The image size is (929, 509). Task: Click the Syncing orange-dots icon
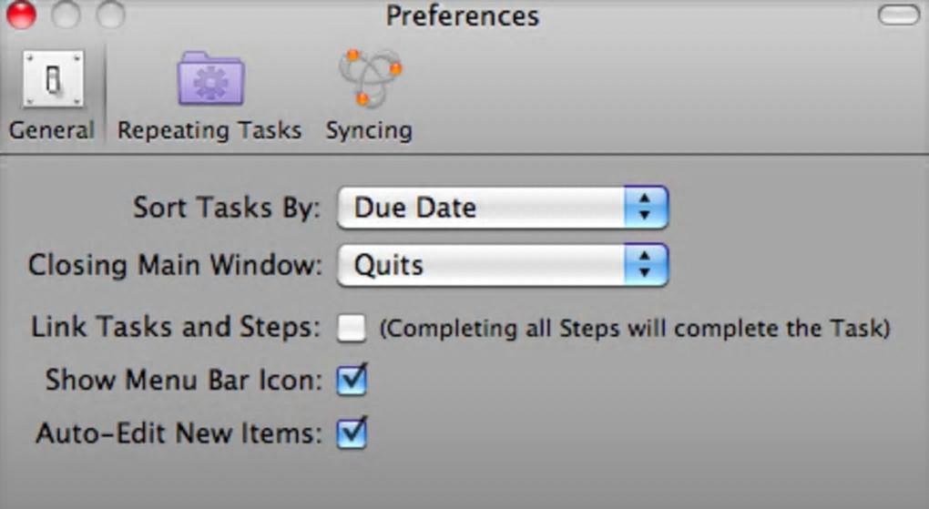369,77
